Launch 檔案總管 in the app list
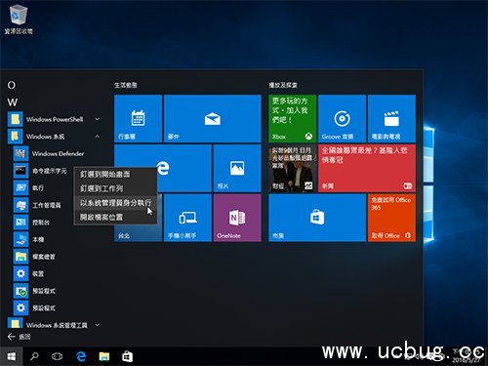This screenshot has height=366, width=488. [x=34, y=257]
